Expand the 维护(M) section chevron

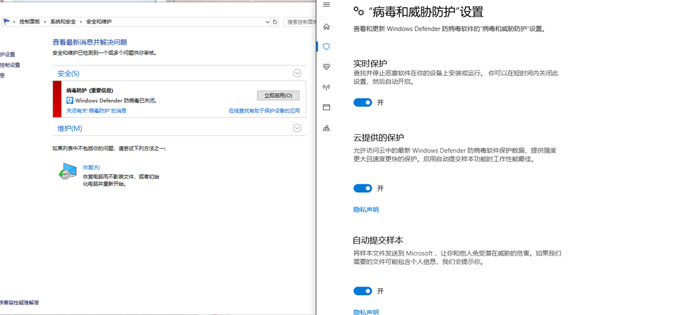pyautogui.click(x=297, y=127)
